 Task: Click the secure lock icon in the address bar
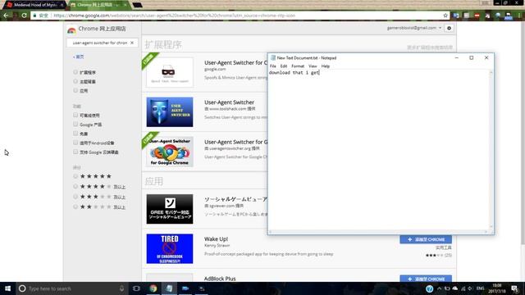click(x=34, y=16)
